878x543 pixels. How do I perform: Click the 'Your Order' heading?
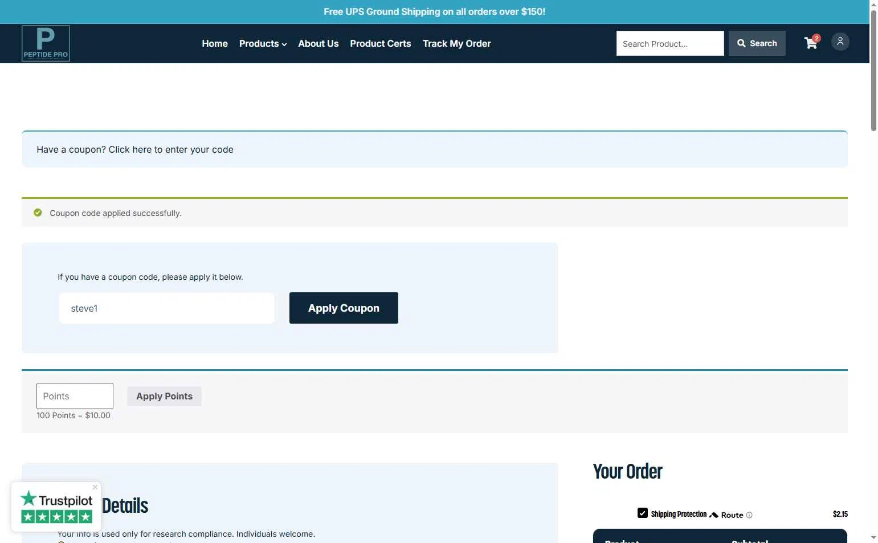[x=627, y=472]
